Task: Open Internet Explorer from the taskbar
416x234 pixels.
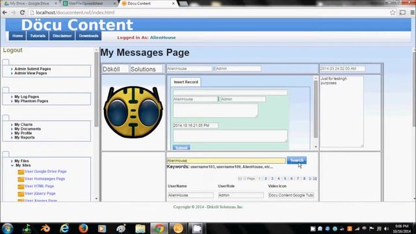Action: pos(64,228)
